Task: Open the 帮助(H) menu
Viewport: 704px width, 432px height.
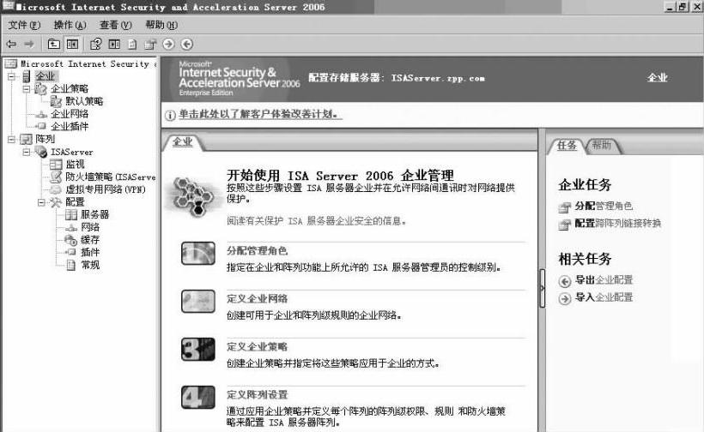Action: [x=161, y=25]
